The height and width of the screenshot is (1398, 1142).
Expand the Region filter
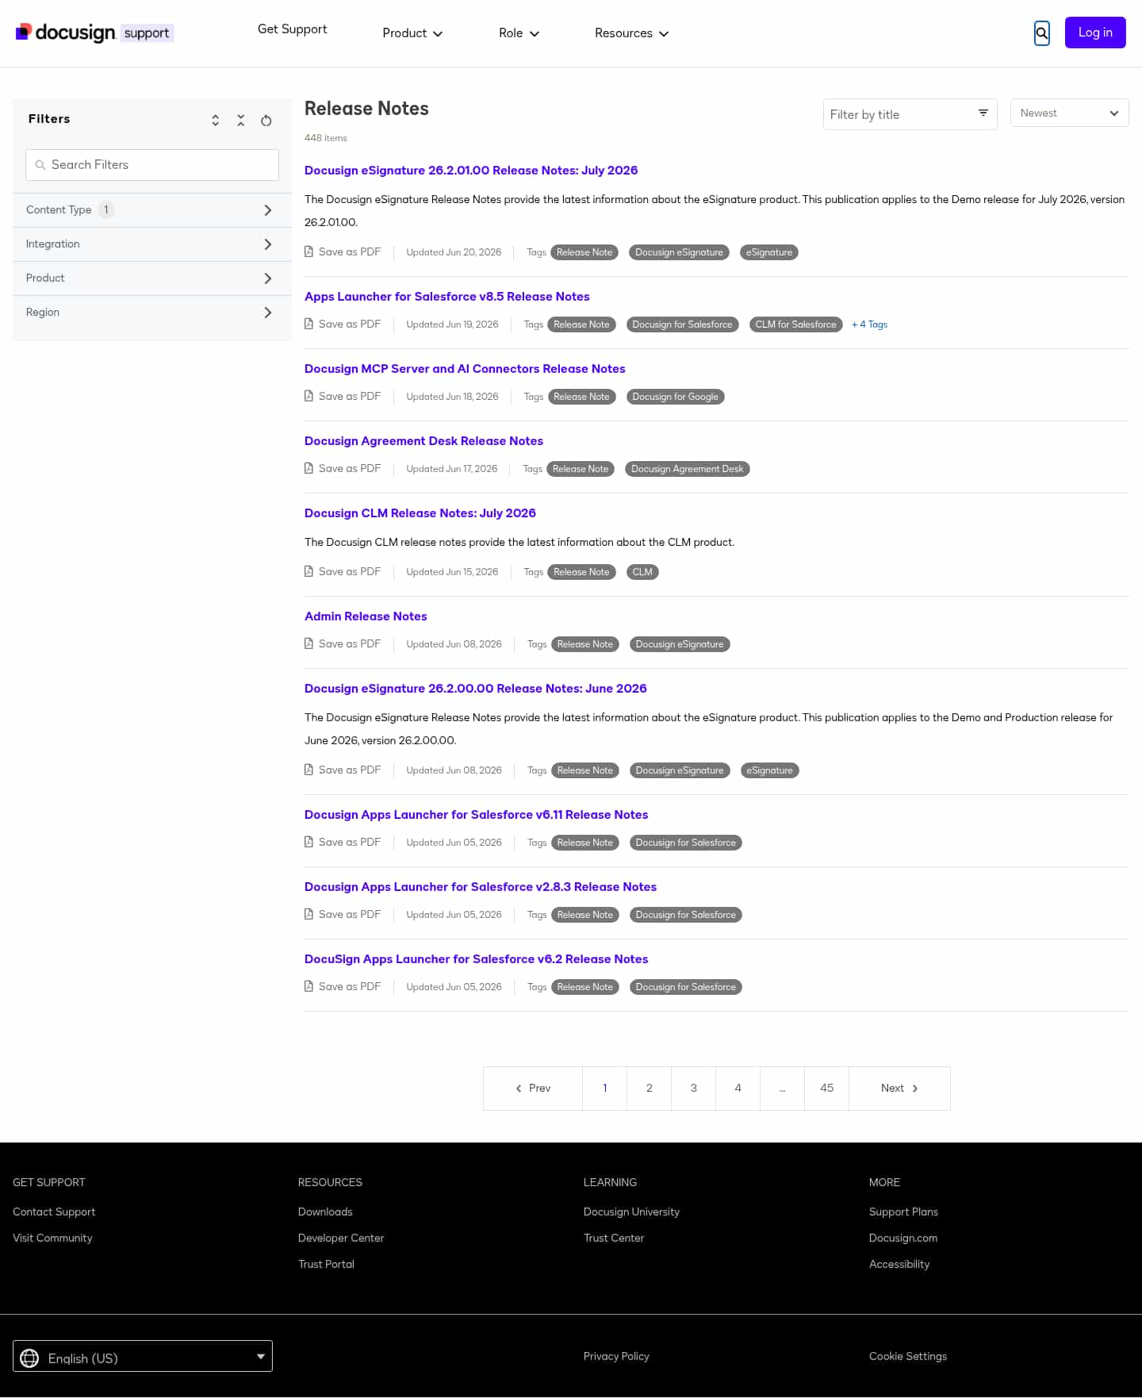[152, 313]
